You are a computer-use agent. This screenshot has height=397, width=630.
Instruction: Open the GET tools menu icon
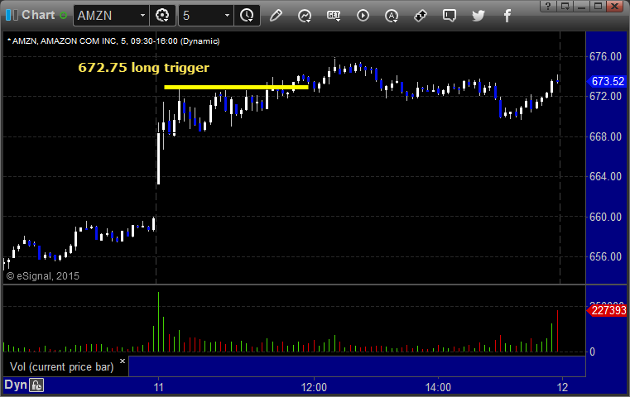coord(334,16)
